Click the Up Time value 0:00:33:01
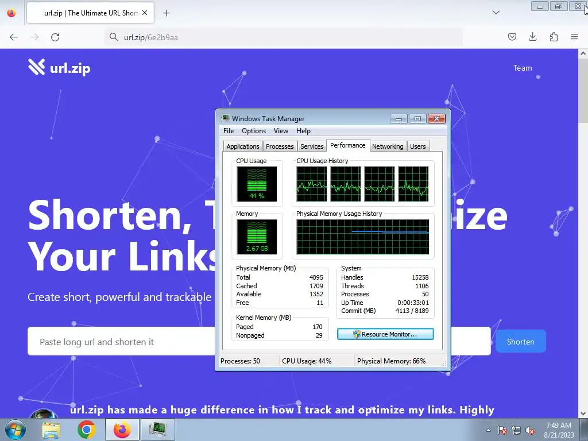 point(413,303)
